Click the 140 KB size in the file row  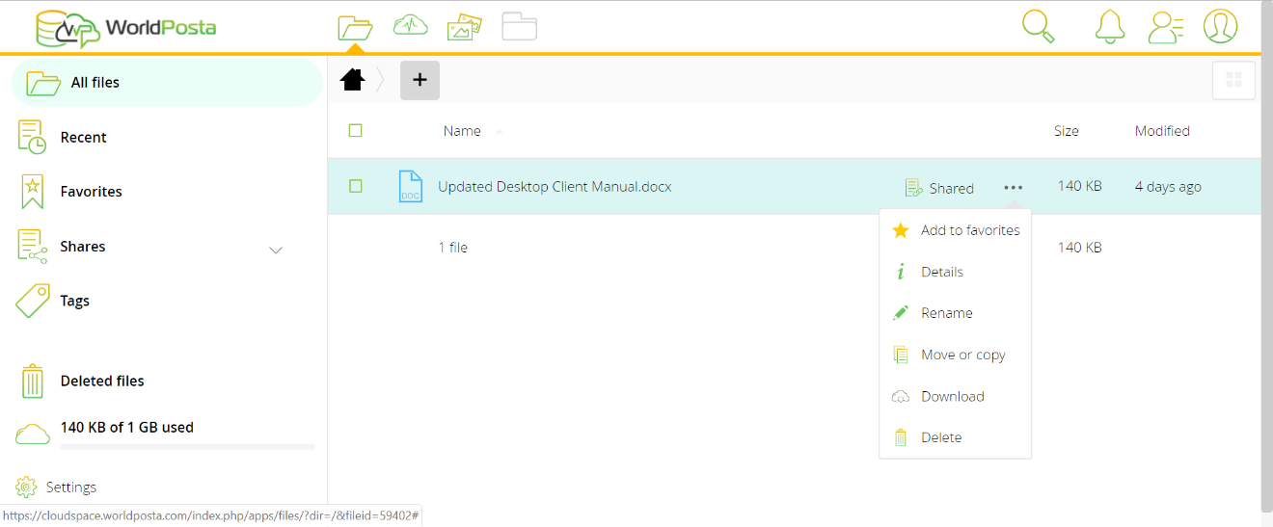click(1079, 186)
